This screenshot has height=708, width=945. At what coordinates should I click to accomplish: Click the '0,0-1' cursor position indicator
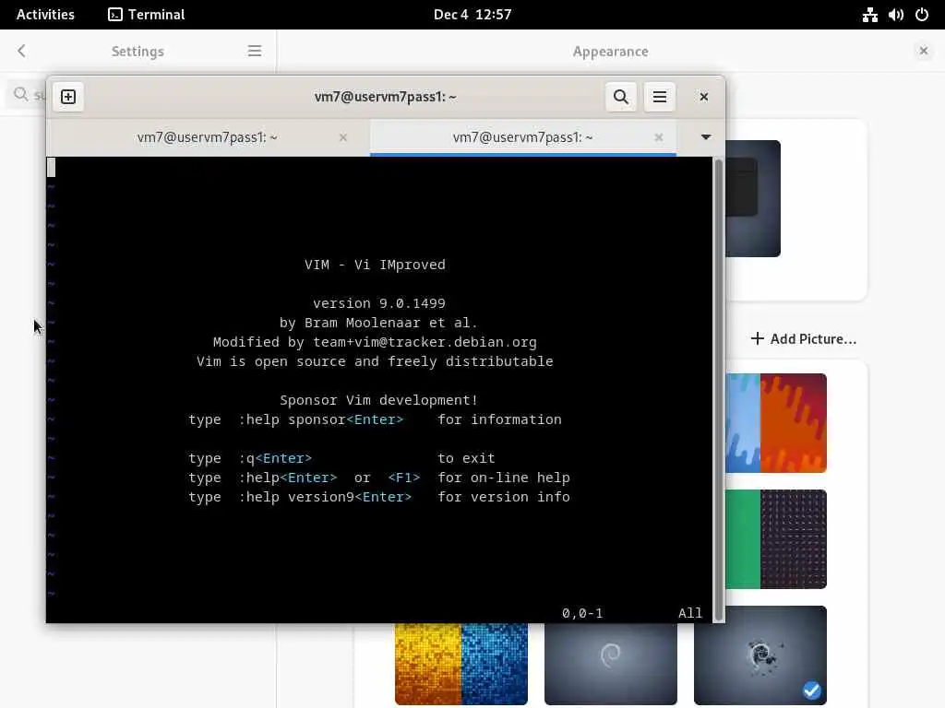tap(582, 613)
